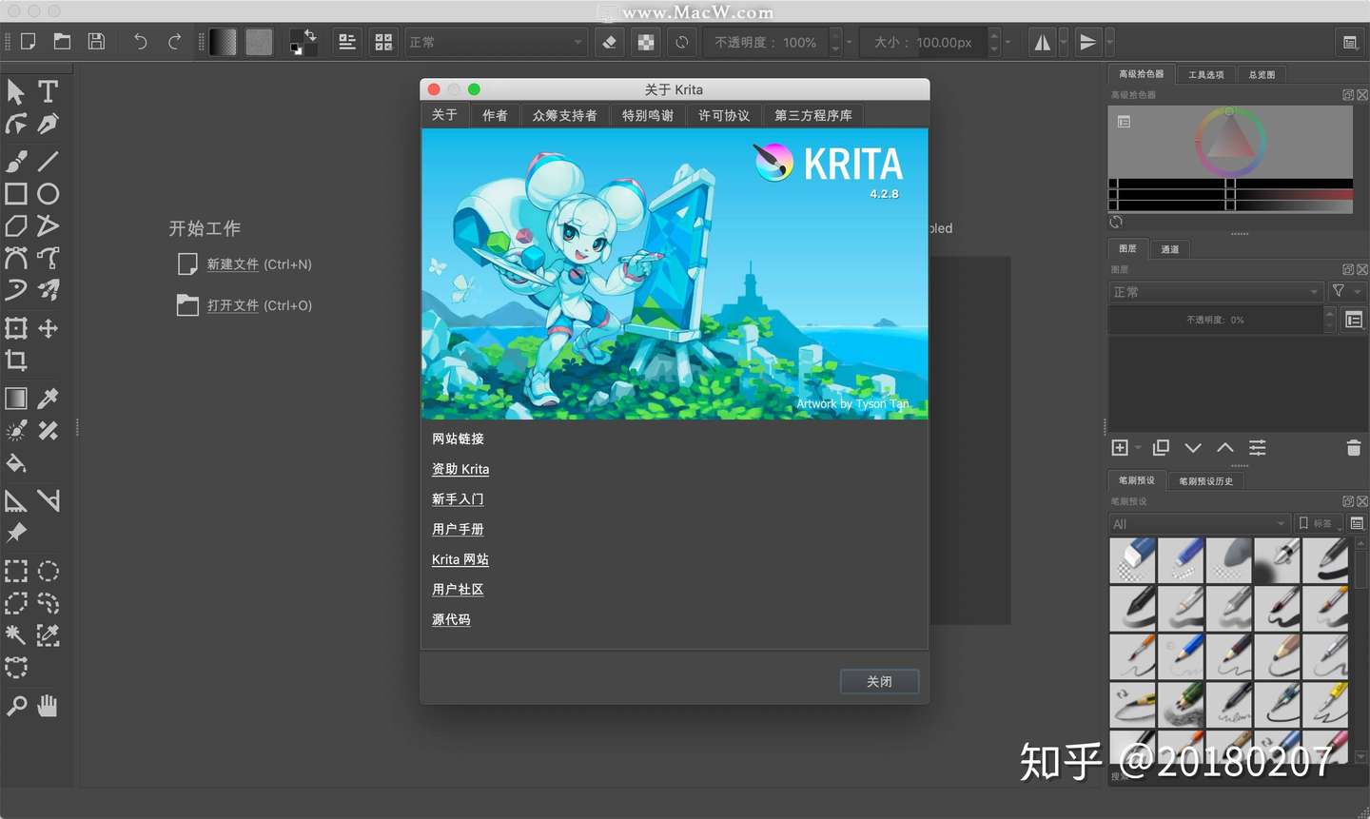The height and width of the screenshot is (819, 1370).
Task: Select the Rectangular Selection tool
Action: click(16, 571)
